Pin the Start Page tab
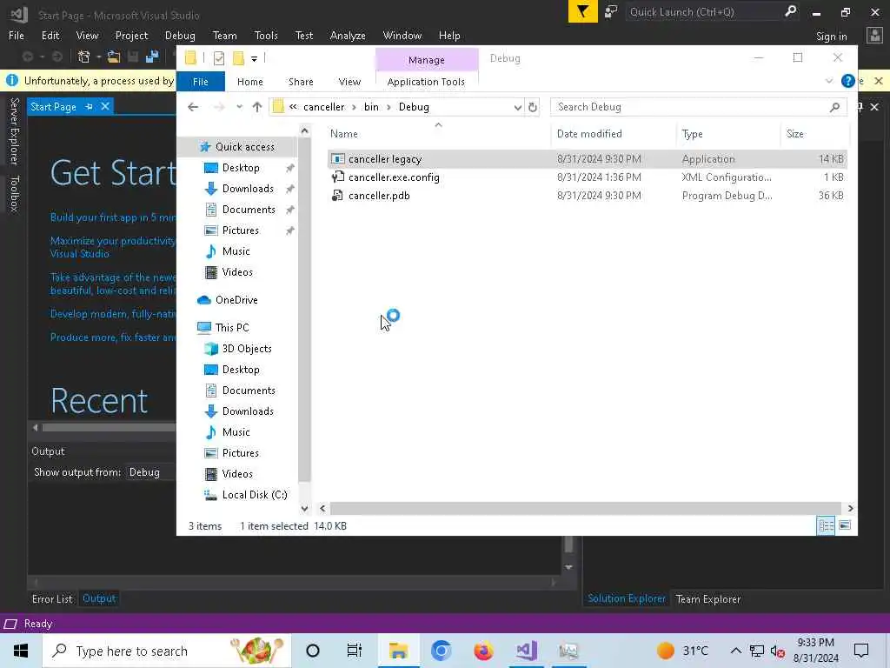This screenshot has height=668, width=890. coord(90,106)
